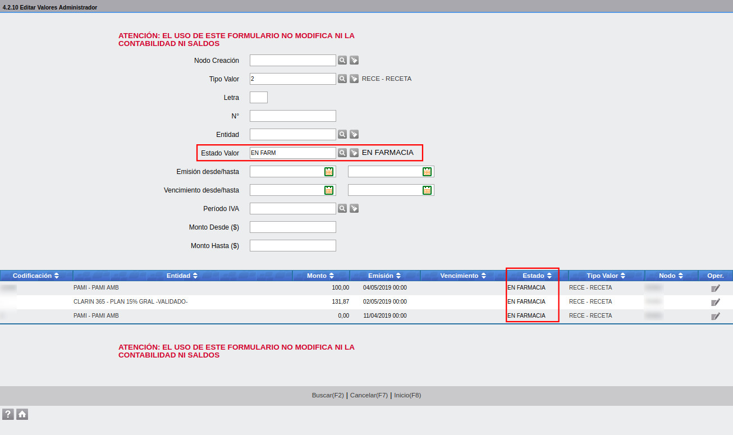Screen dimensions: 733x435
Task: Clear the Tipo Valor field with eraser icon
Action: point(354,79)
